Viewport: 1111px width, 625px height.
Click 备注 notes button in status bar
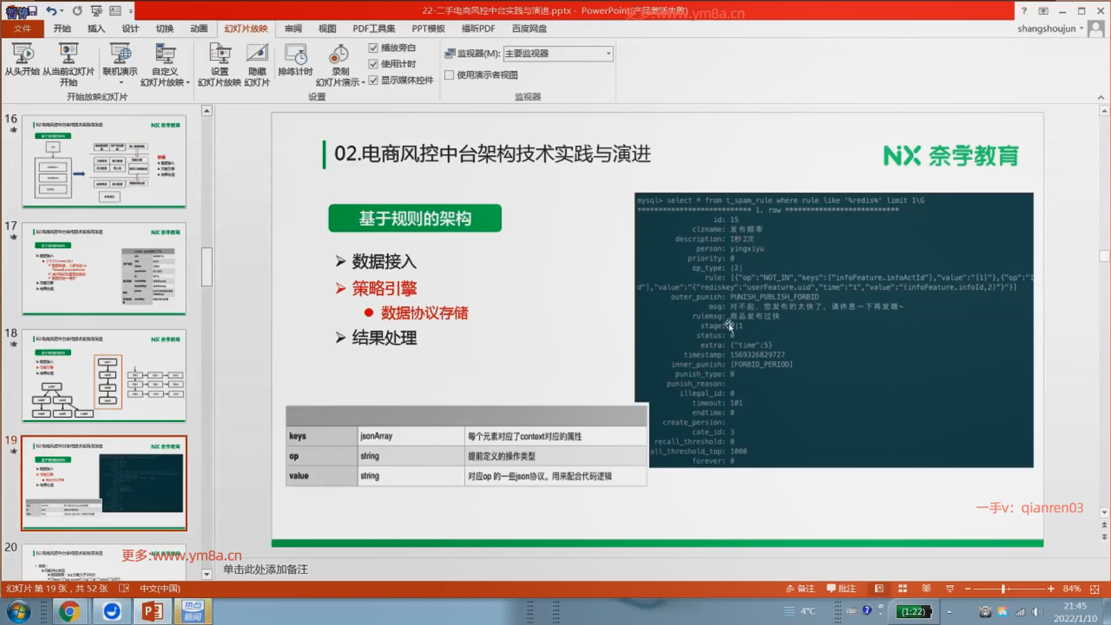coord(800,589)
